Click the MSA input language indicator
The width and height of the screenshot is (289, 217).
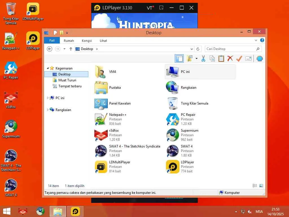(x=259, y=212)
